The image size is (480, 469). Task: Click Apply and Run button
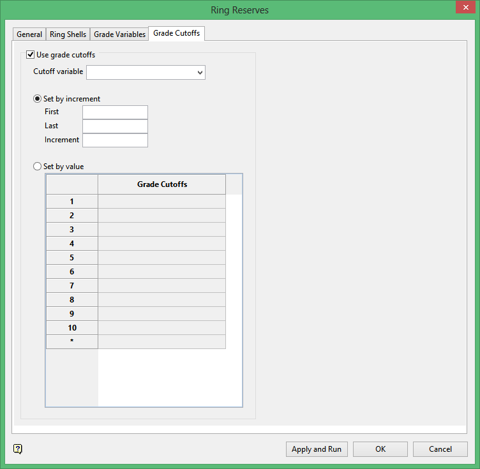coord(317,449)
